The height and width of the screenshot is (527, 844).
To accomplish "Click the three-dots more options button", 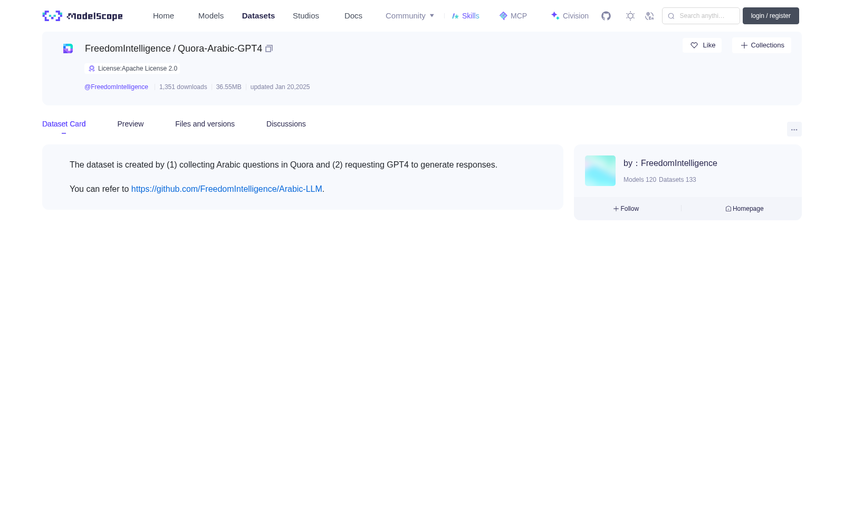I will coord(794,129).
